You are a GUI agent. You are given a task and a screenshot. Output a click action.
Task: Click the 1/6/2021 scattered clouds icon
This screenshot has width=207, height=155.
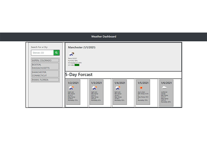click(x=164, y=87)
